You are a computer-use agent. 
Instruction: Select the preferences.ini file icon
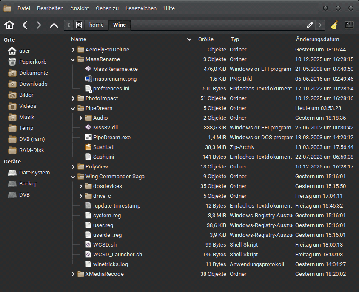88,88
